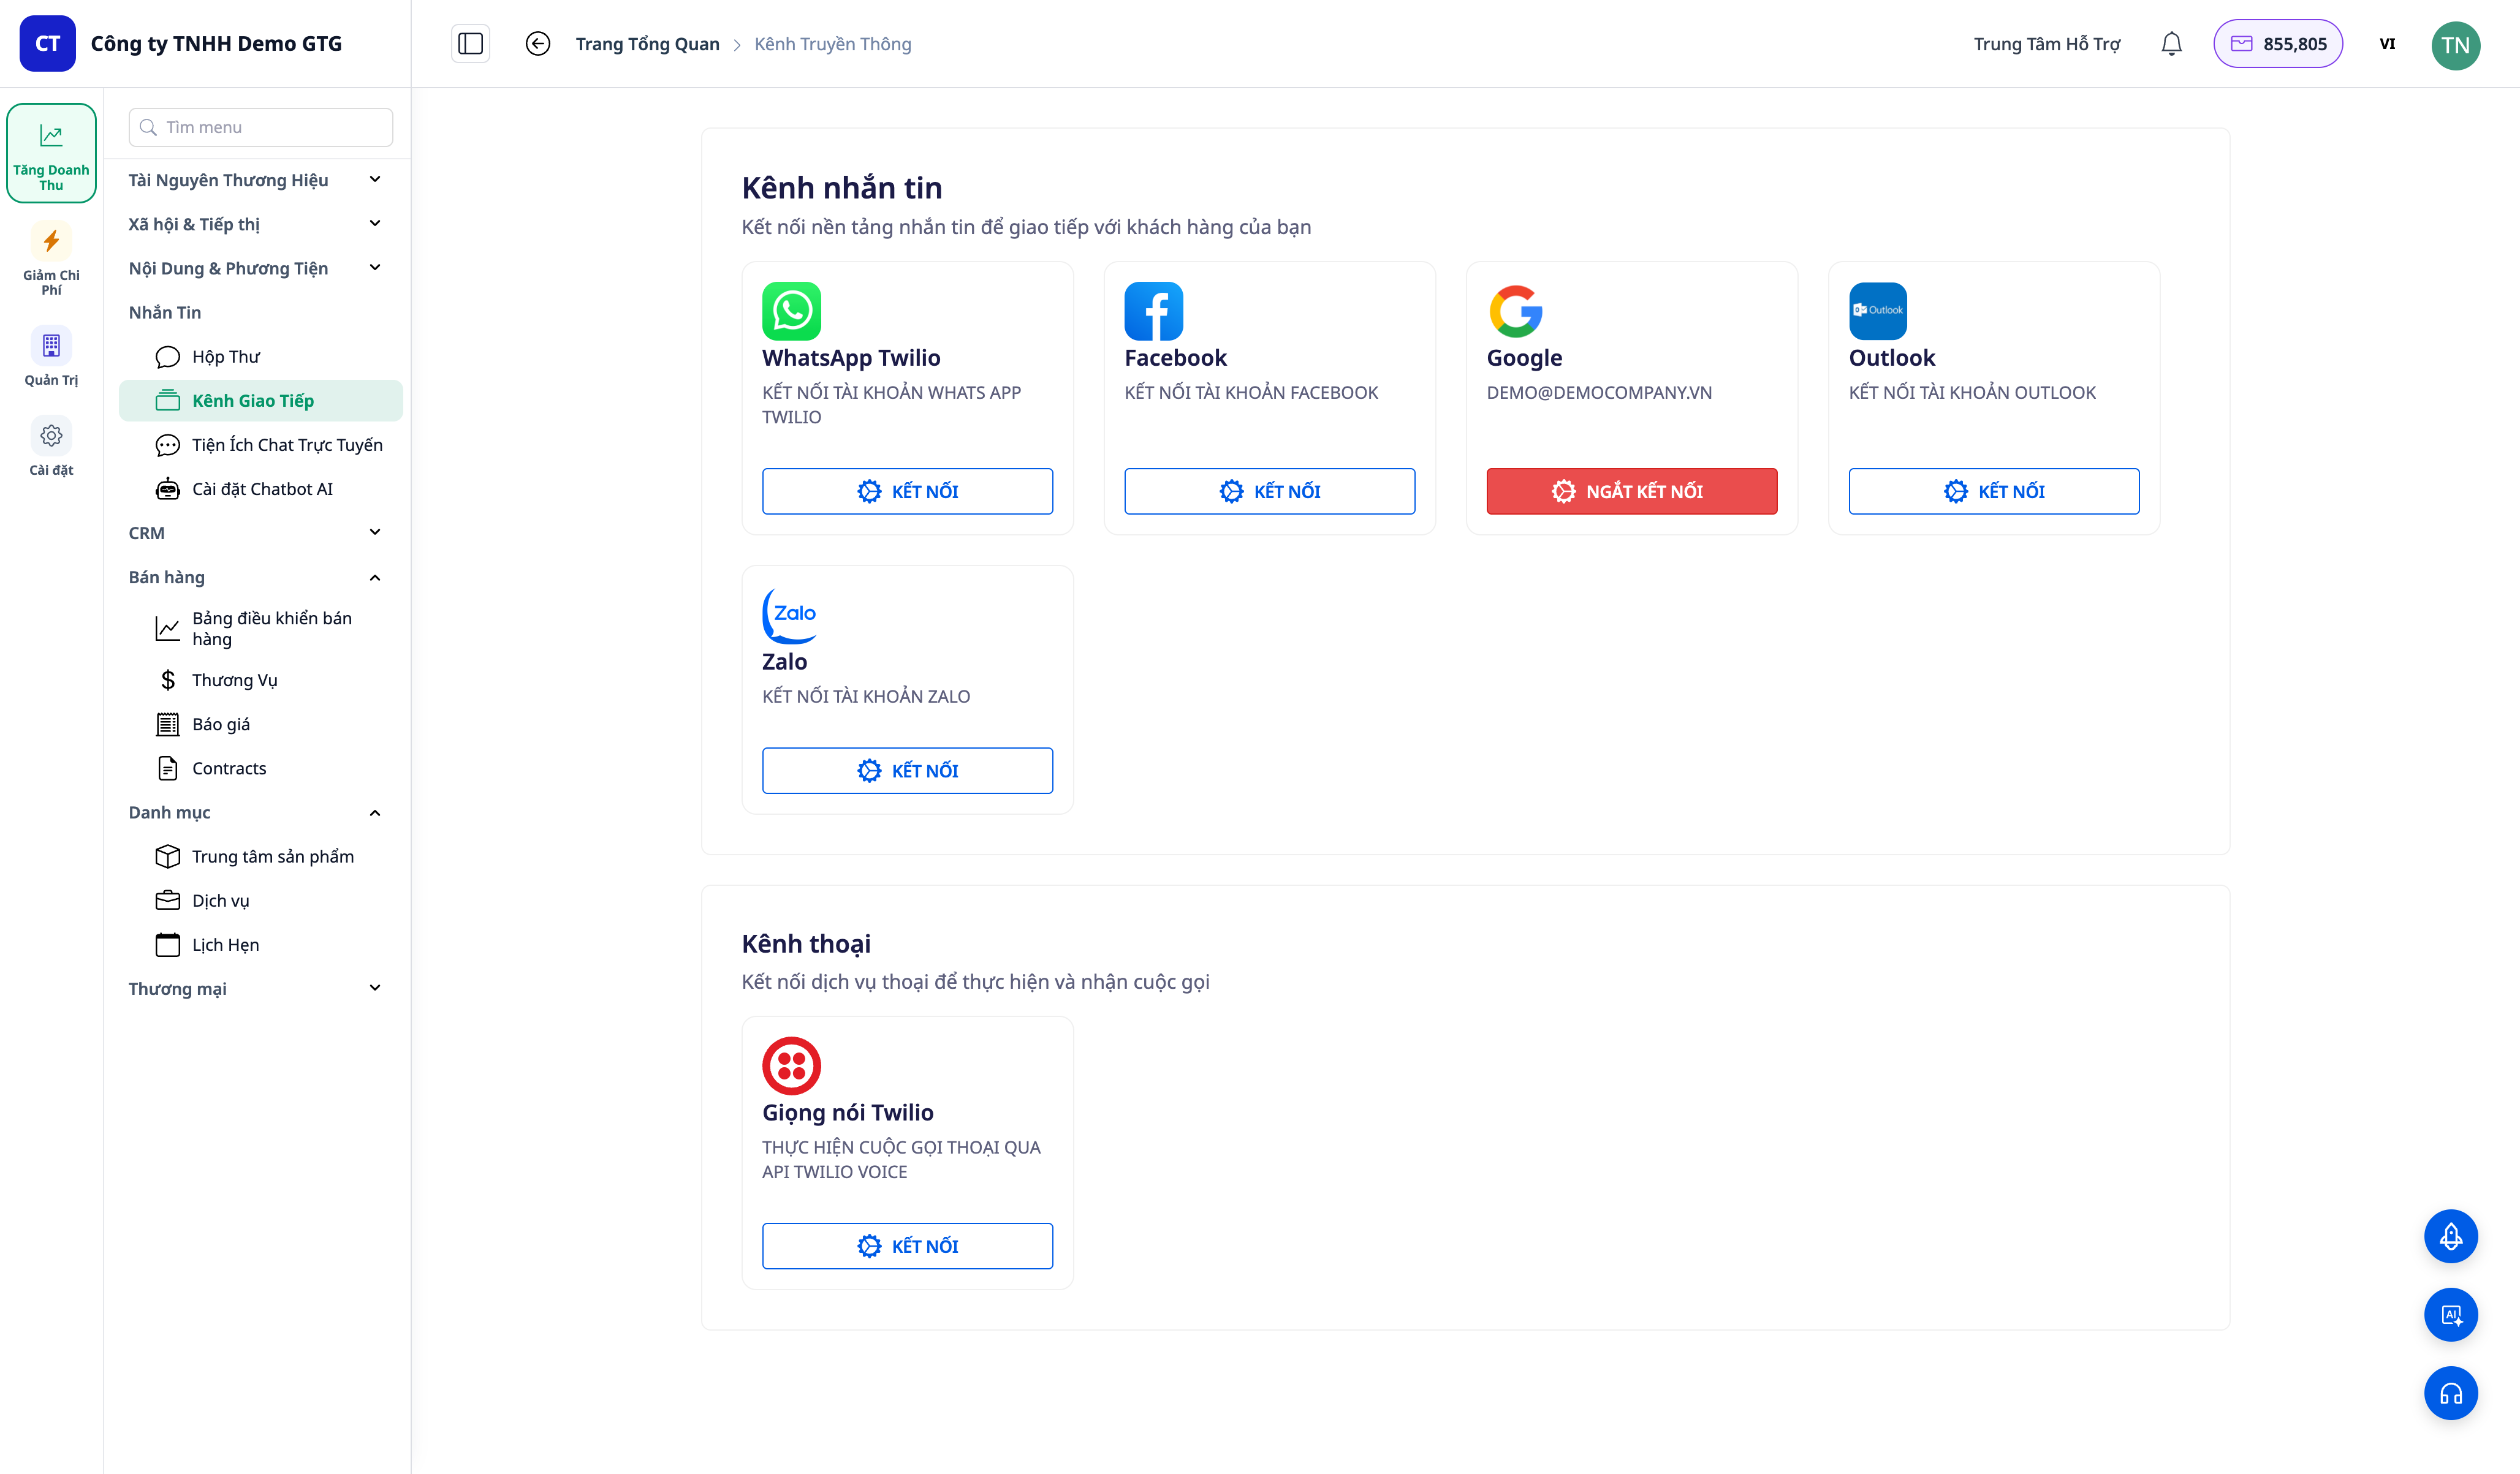Click the Kênh Truyền Thông breadcrumb
This screenshot has height=1474, width=2520.
(x=832, y=44)
